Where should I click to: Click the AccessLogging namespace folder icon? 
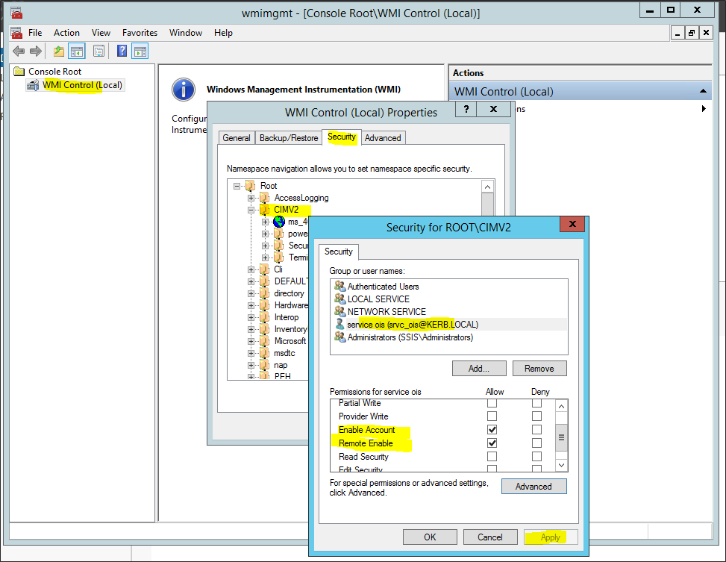click(x=265, y=198)
